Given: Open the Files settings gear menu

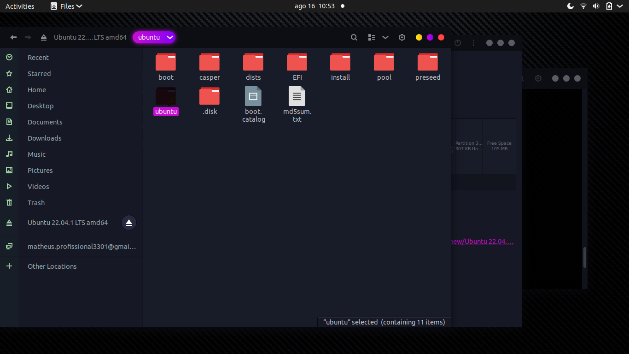Looking at the screenshot, I should (x=402, y=37).
